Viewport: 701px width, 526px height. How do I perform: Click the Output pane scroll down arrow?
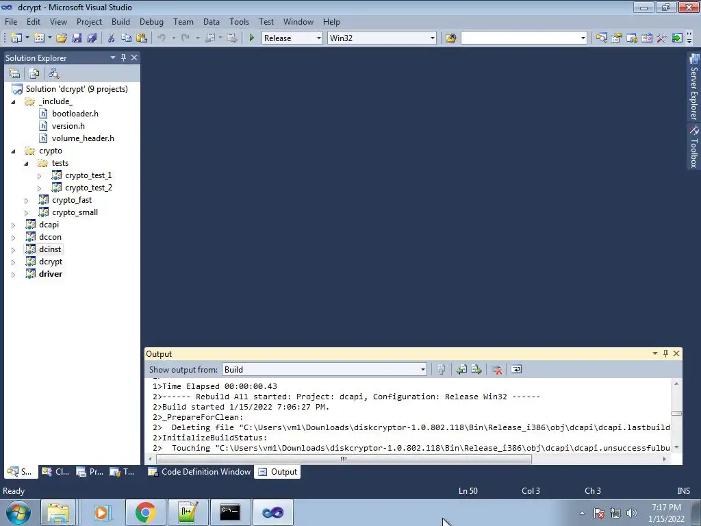pyautogui.click(x=676, y=447)
